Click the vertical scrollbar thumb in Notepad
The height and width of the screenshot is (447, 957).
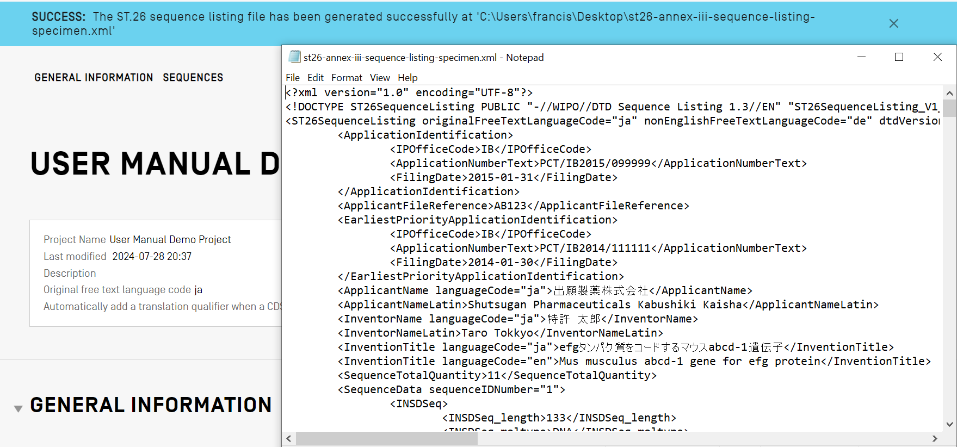pos(949,108)
